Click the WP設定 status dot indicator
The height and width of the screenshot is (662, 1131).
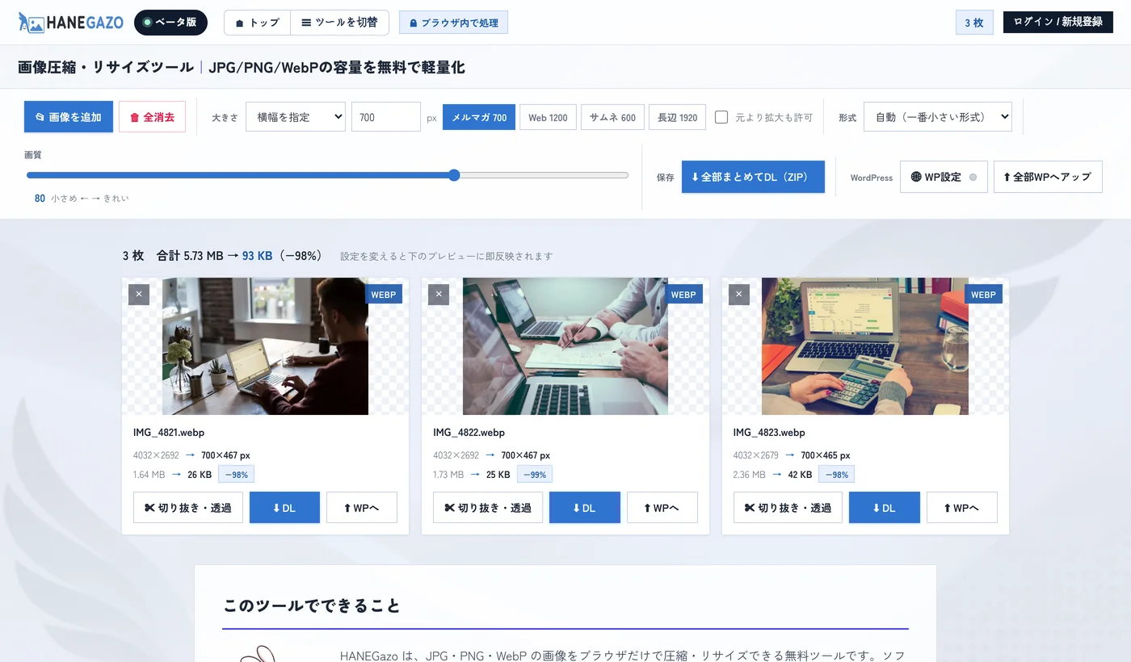pyautogui.click(x=973, y=177)
